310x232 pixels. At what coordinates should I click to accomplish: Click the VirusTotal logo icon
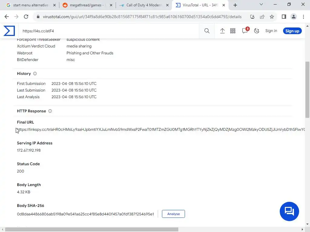point(9,31)
